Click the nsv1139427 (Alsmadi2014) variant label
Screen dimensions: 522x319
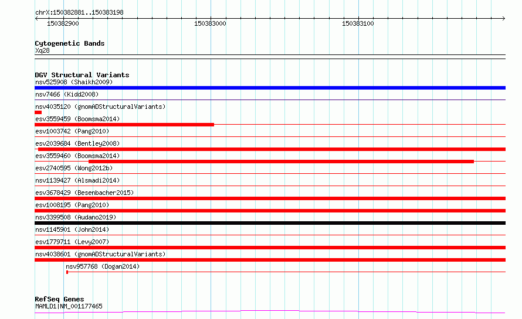tap(77, 180)
